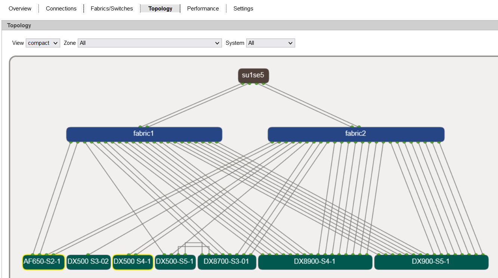Switch to the Overview tab

[20, 9]
